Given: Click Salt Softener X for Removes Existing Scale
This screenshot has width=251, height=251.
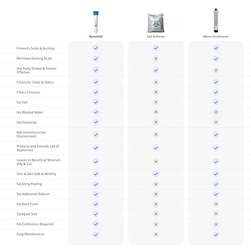Looking at the screenshot, I should [x=156, y=59].
